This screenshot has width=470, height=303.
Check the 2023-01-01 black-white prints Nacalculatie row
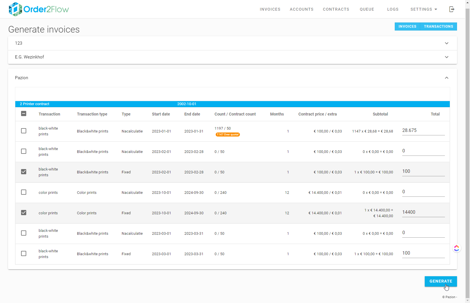(24, 131)
